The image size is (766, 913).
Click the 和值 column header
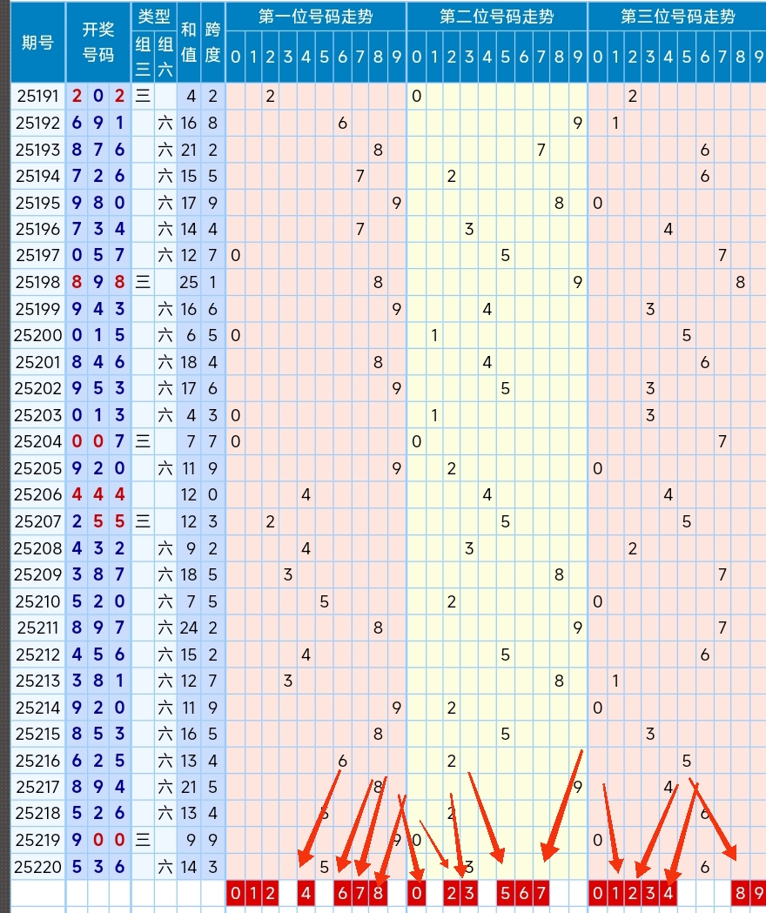(189, 42)
